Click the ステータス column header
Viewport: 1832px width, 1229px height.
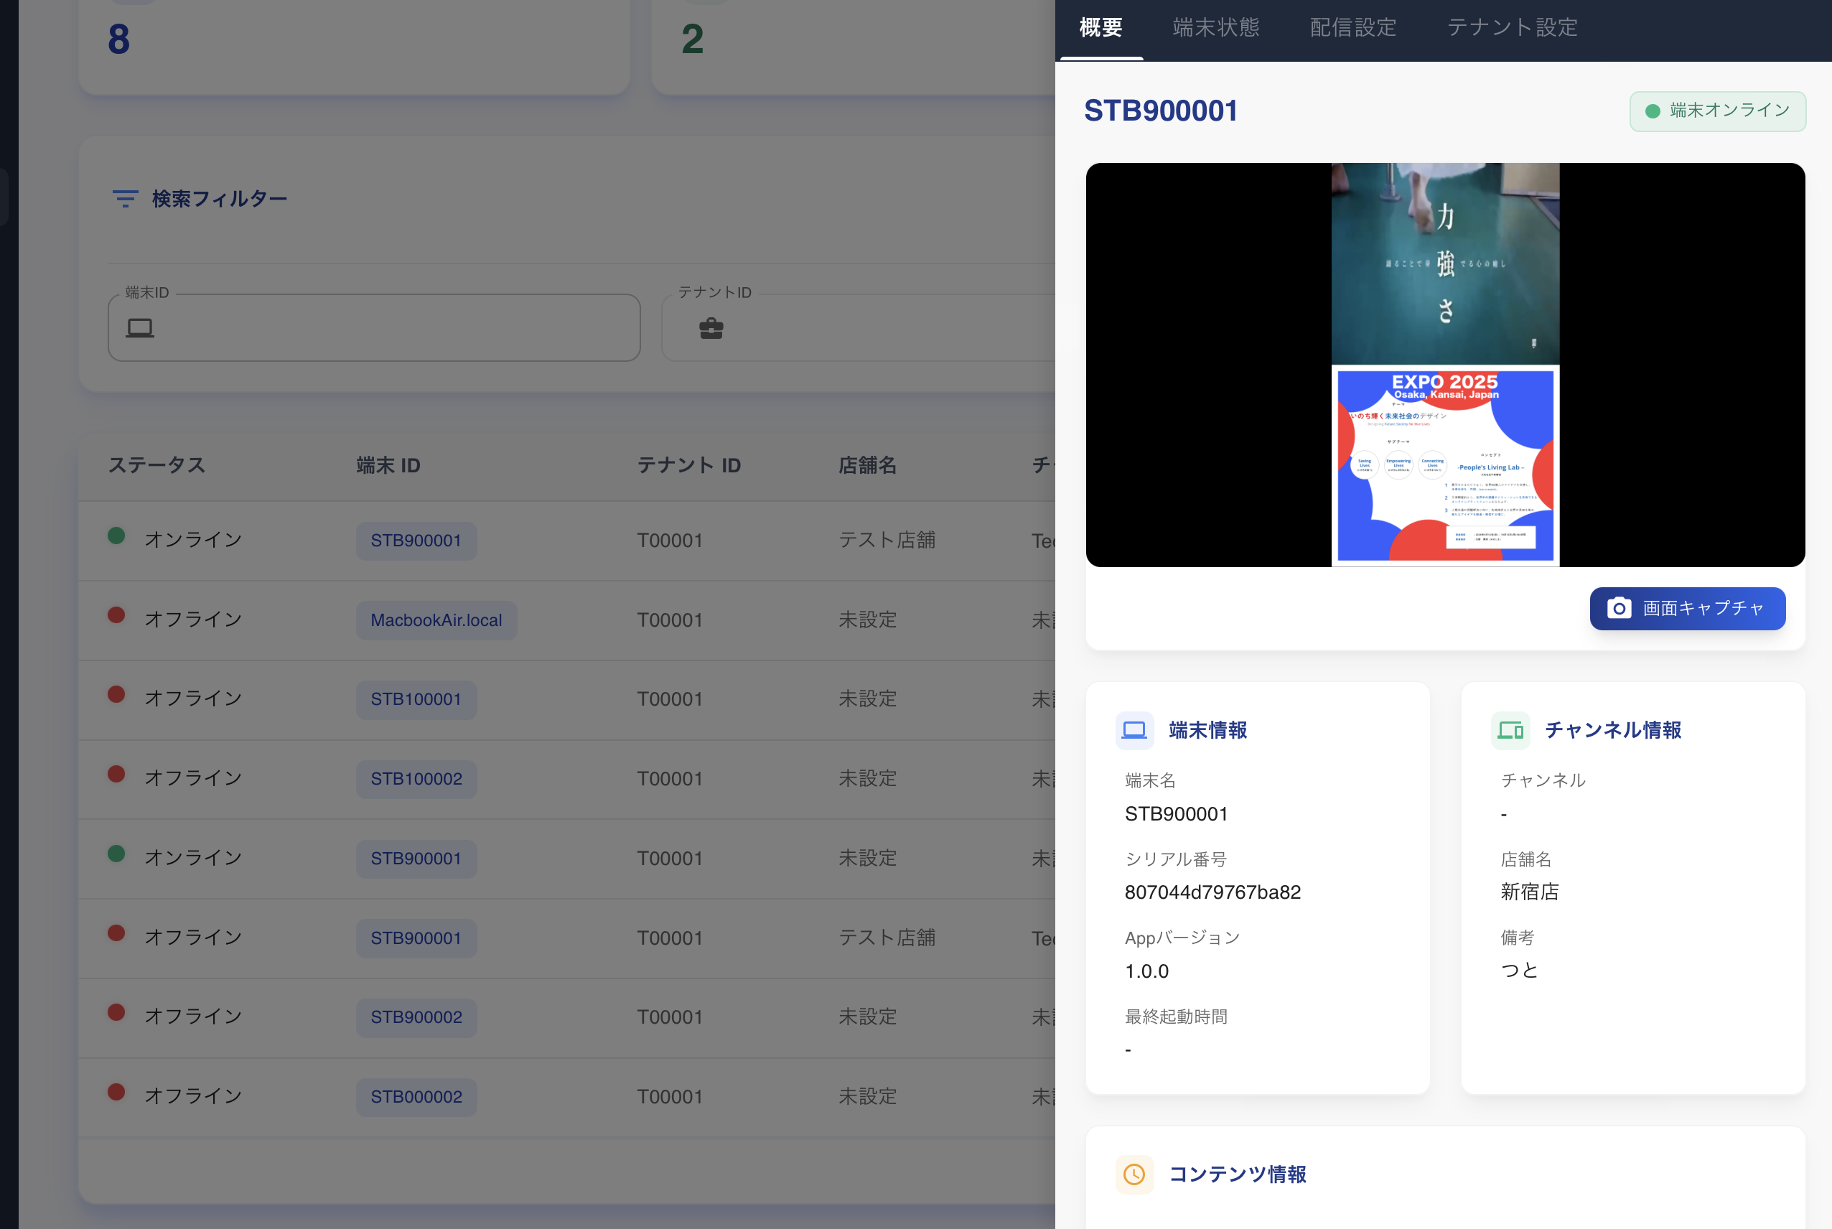pos(156,466)
